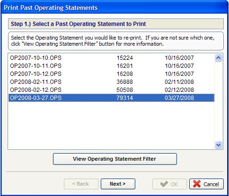Click the empty area of the statement list

[x=111, y=125]
